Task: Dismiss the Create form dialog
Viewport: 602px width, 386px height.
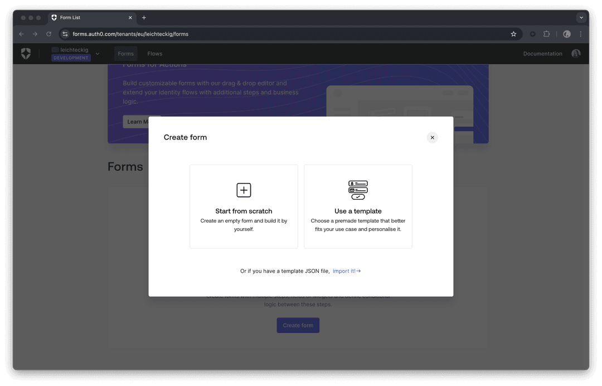Action: click(432, 137)
